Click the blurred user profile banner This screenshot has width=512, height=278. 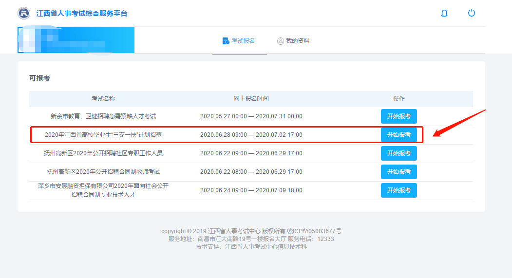coord(76,40)
